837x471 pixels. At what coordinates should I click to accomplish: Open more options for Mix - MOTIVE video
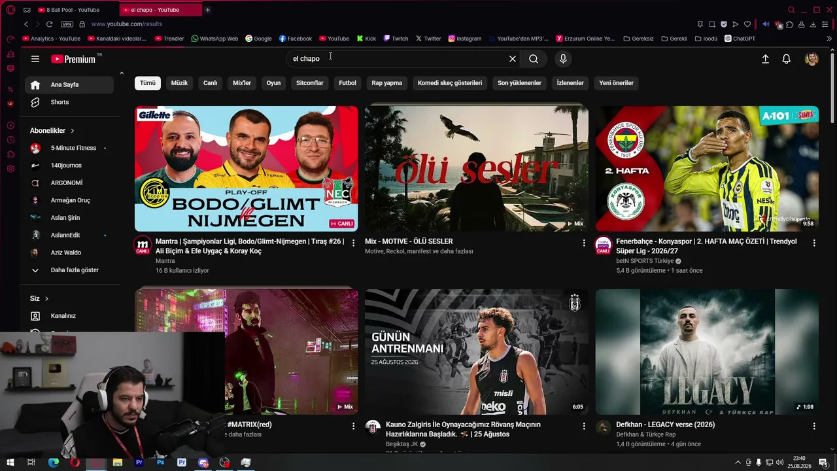pyautogui.click(x=584, y=243)
